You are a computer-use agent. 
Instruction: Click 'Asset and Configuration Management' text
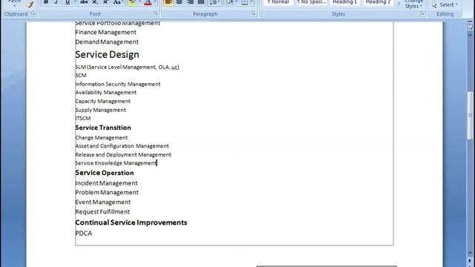pyautogui.click(x=122, y=146)
